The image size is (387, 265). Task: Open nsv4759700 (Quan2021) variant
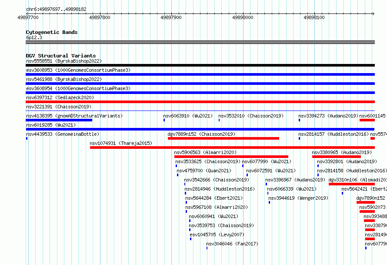coord(204,171)
